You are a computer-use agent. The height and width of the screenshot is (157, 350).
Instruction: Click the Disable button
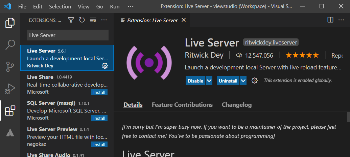point(195,81)
